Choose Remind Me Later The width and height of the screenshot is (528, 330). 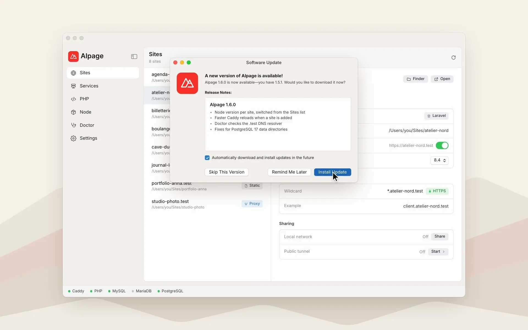coord(289,172)
